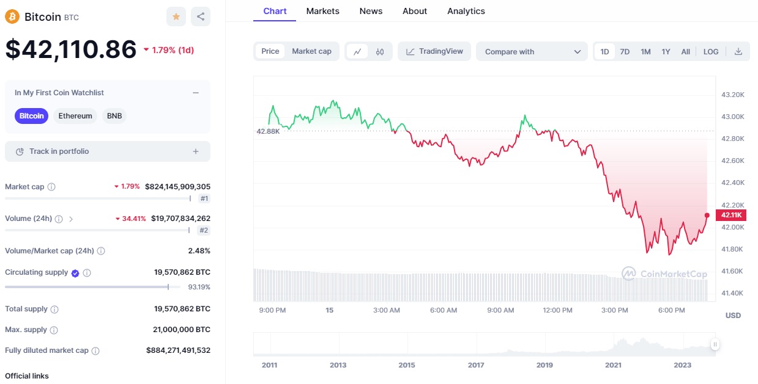This screenshot has width=758, height=384.
Task: Click the $824,145,909,305 market cap value
Action: 177,187
